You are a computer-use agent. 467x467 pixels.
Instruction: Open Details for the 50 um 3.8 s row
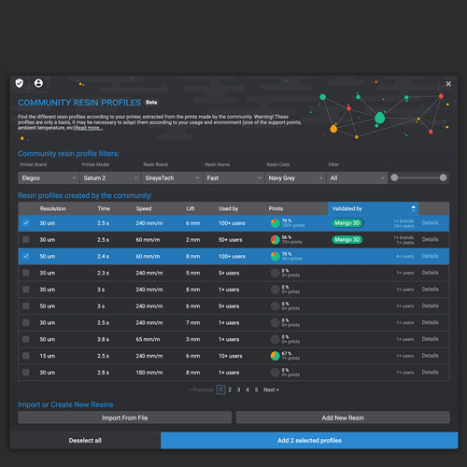(x=430, y=339)
